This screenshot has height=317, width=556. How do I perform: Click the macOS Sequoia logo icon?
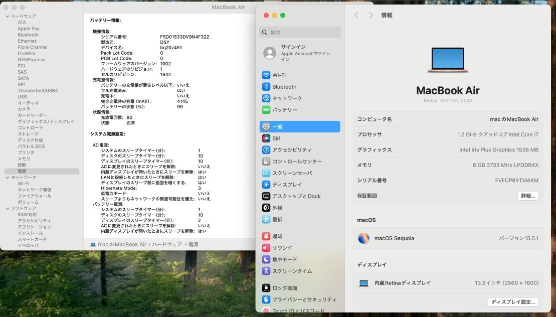pos(363,238)
